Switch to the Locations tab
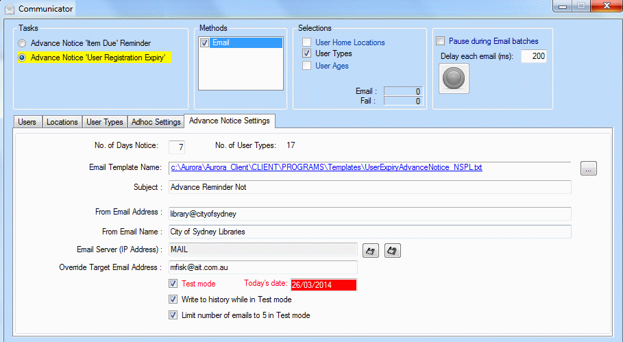 tap(62, 122)
